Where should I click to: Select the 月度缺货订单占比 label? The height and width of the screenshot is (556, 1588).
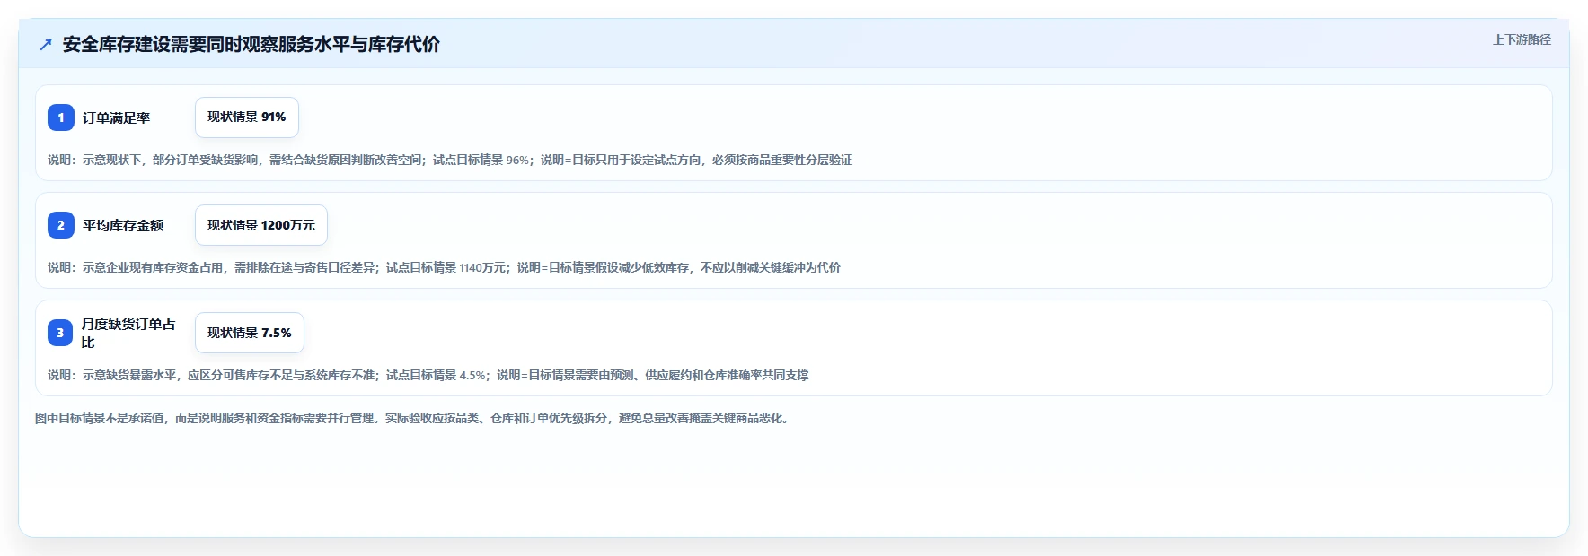point(128,333)
